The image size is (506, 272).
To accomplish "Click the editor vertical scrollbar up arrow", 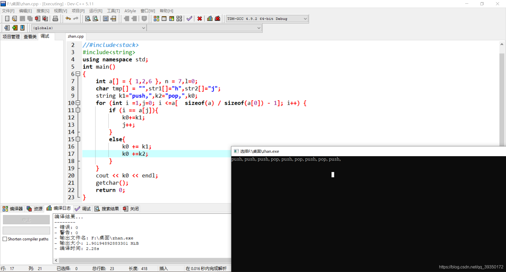I will (502, 44).
